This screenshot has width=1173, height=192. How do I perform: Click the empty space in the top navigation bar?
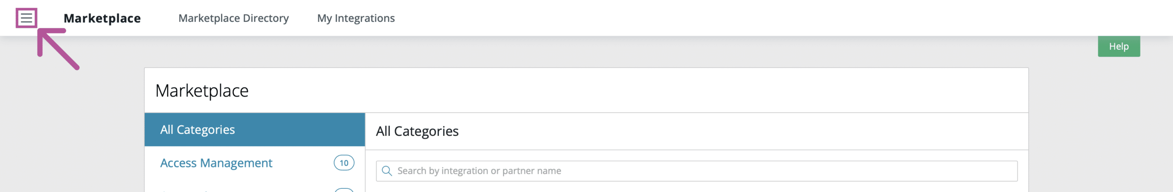pos(733,18)
